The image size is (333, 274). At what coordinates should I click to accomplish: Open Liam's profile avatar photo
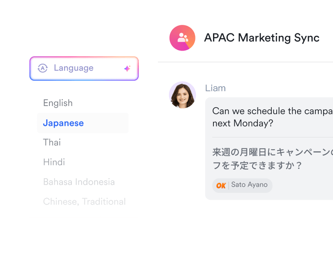182,95
